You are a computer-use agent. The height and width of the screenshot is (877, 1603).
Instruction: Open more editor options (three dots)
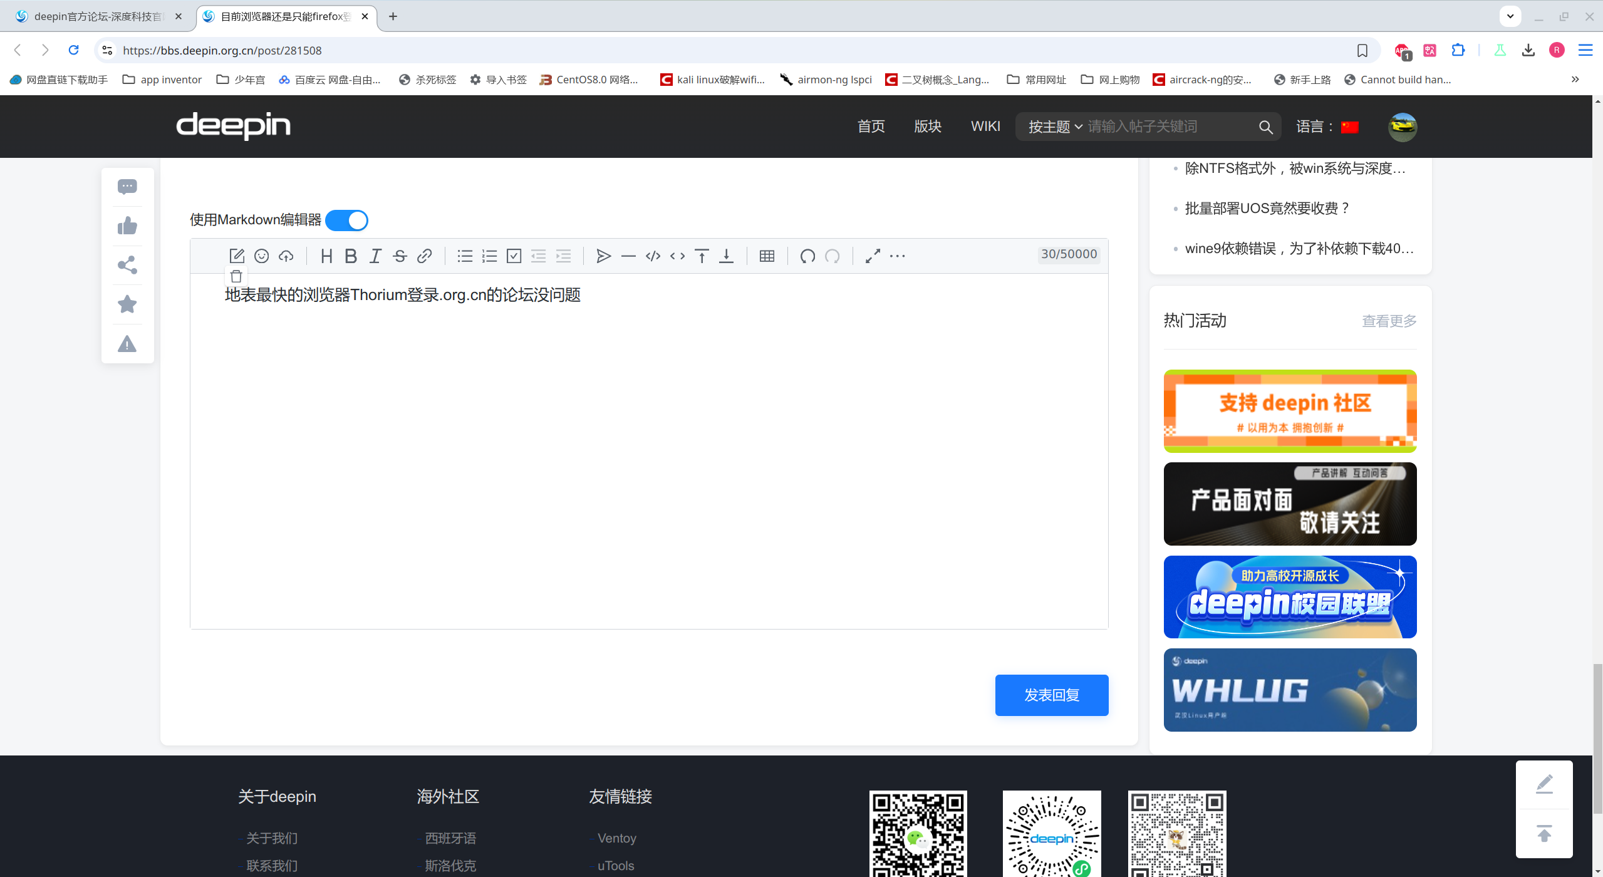(x=898, y=256)
